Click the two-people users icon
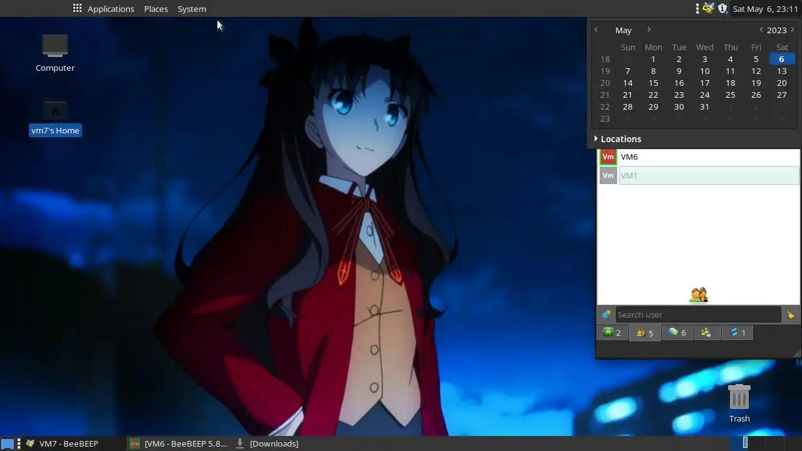 tap(699, 294)
